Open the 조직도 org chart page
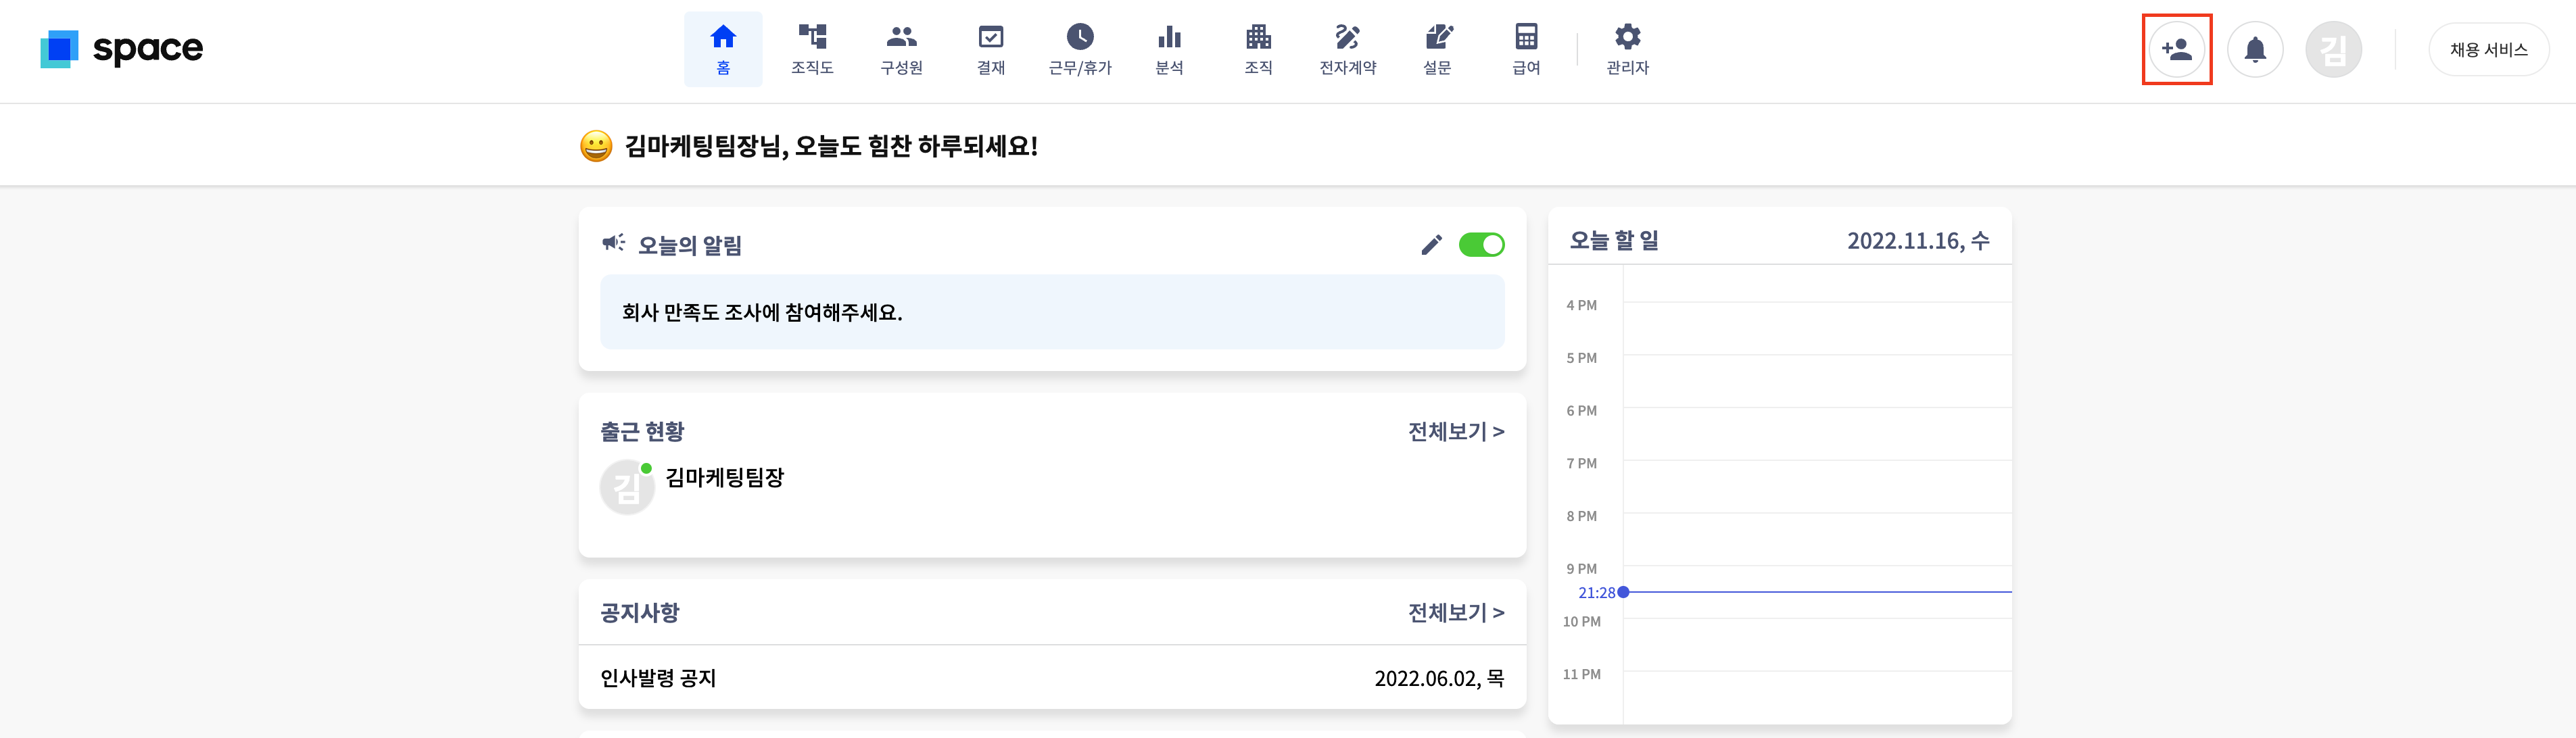 click(811, 49)
